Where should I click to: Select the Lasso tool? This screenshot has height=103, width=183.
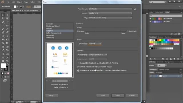point(7,18)
